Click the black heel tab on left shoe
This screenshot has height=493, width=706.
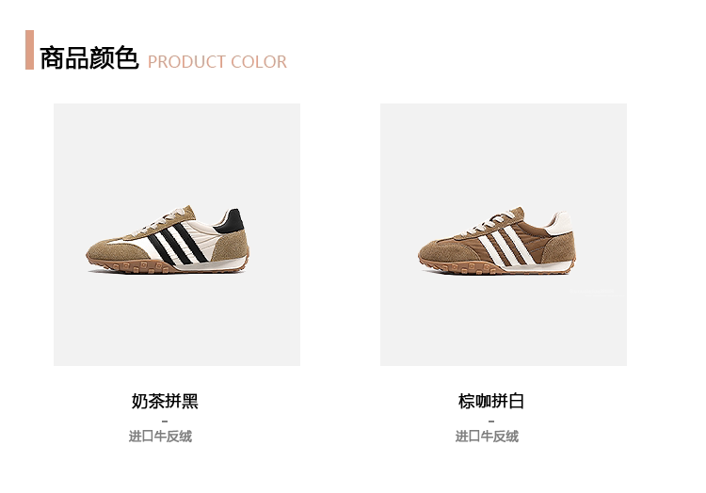(x=232, y=221)
